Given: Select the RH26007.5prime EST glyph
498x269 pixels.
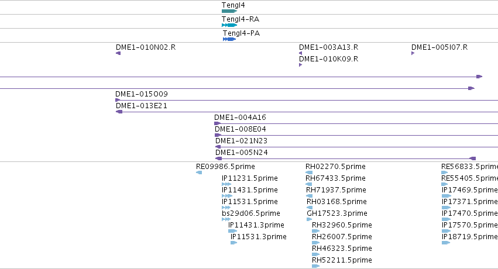Looking at the screenshot, I should 315,243.
